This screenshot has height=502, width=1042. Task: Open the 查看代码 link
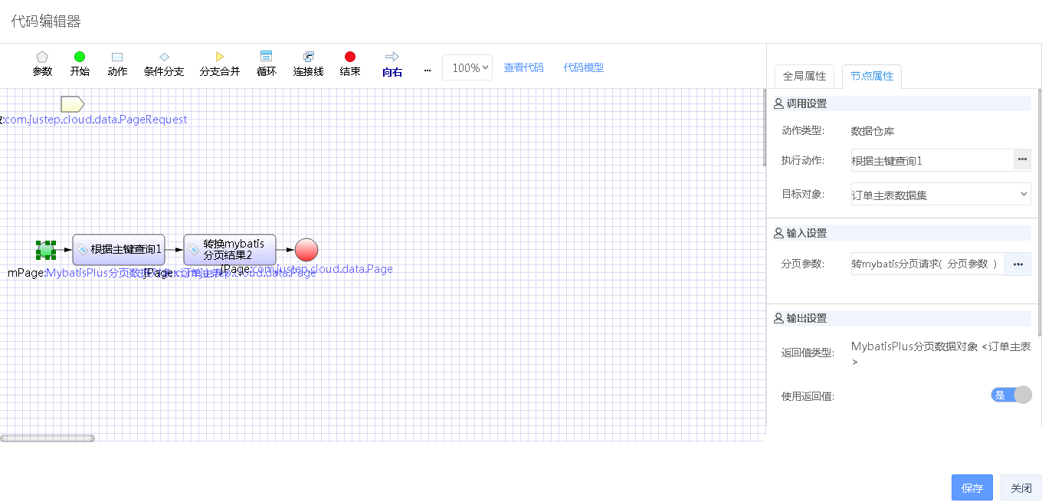point(523,67)
